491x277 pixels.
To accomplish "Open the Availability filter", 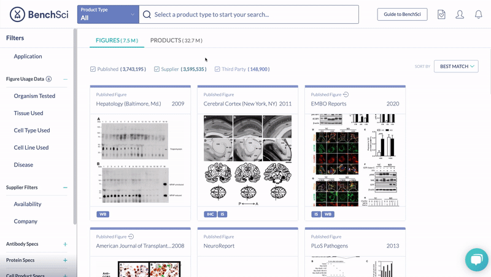I will click(28, 204).
